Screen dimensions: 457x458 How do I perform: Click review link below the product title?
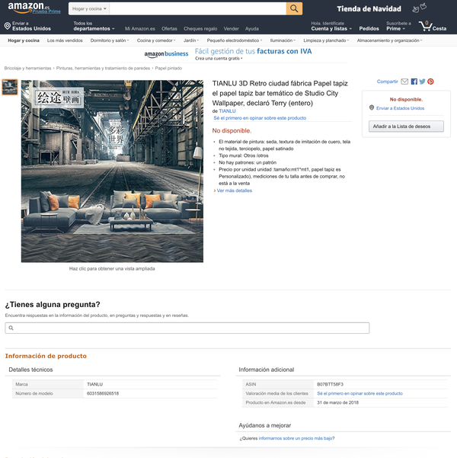coord(260,118)
